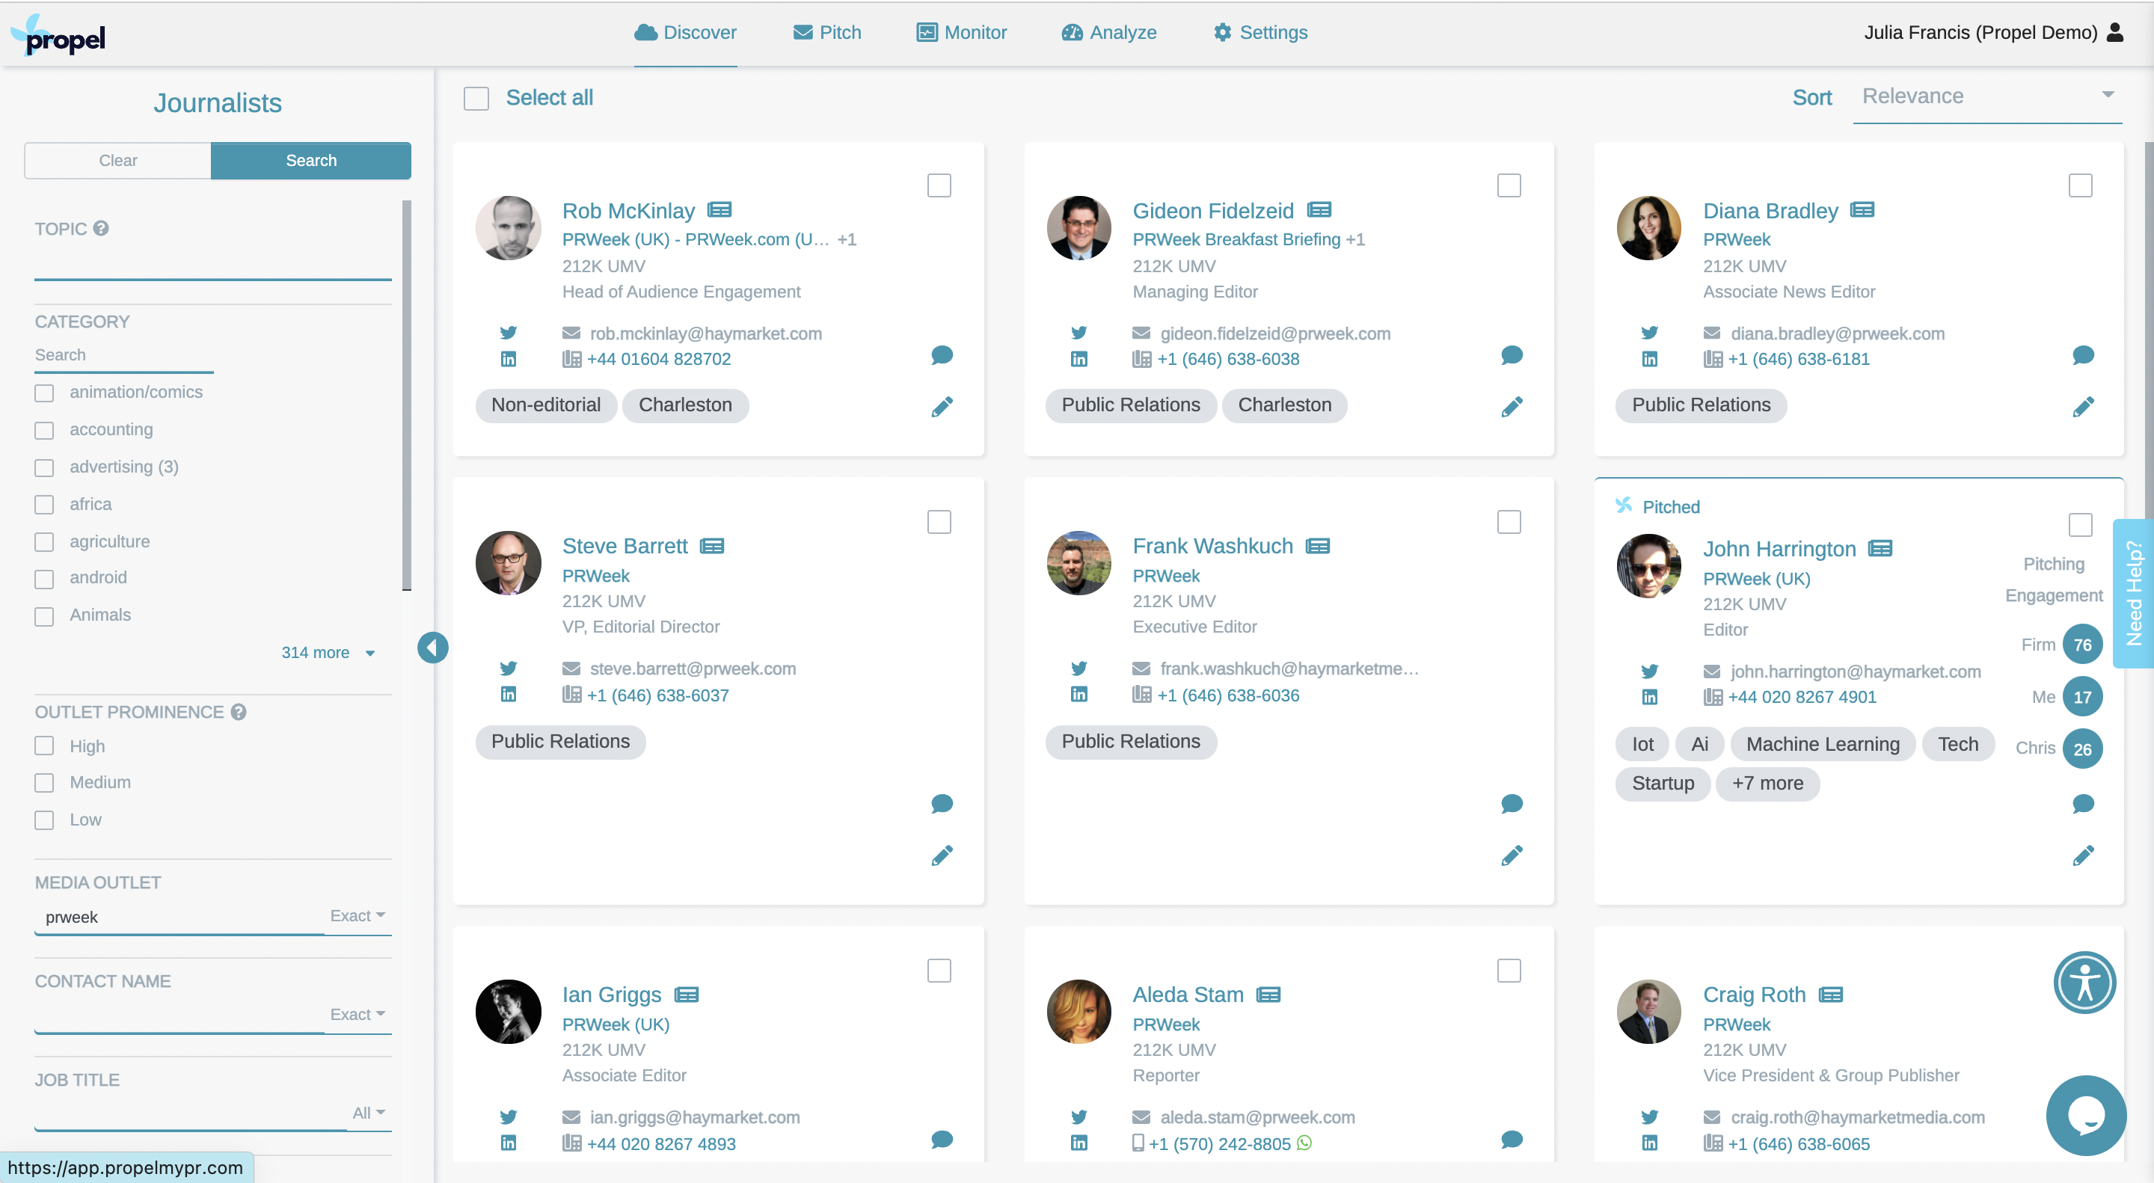Image resolution: width=2154 pixels, height=1183 pixels.
Task: Open John Harrington's email address link
Action: [x=1855, y=672]
